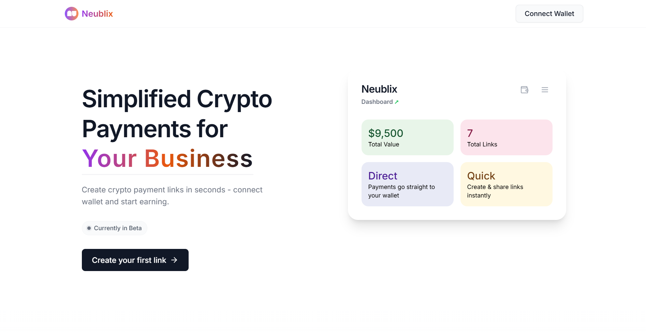646x332 pixels.
Task: Open the hamburger menu in dashboard card
Action: [x=545, y=90]
